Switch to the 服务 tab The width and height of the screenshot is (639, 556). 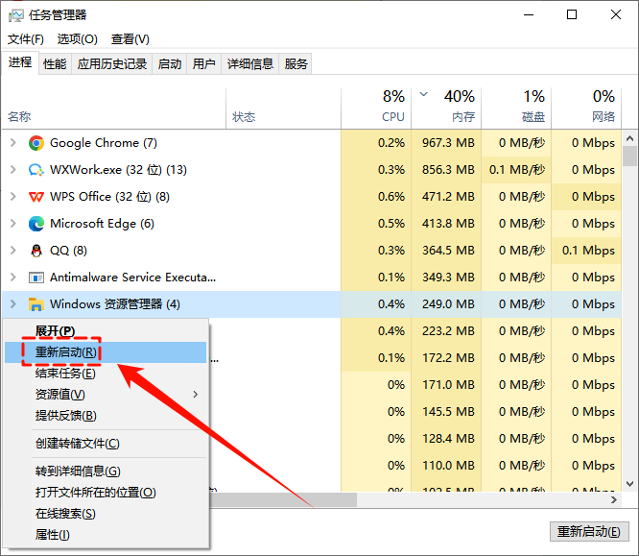296,64
